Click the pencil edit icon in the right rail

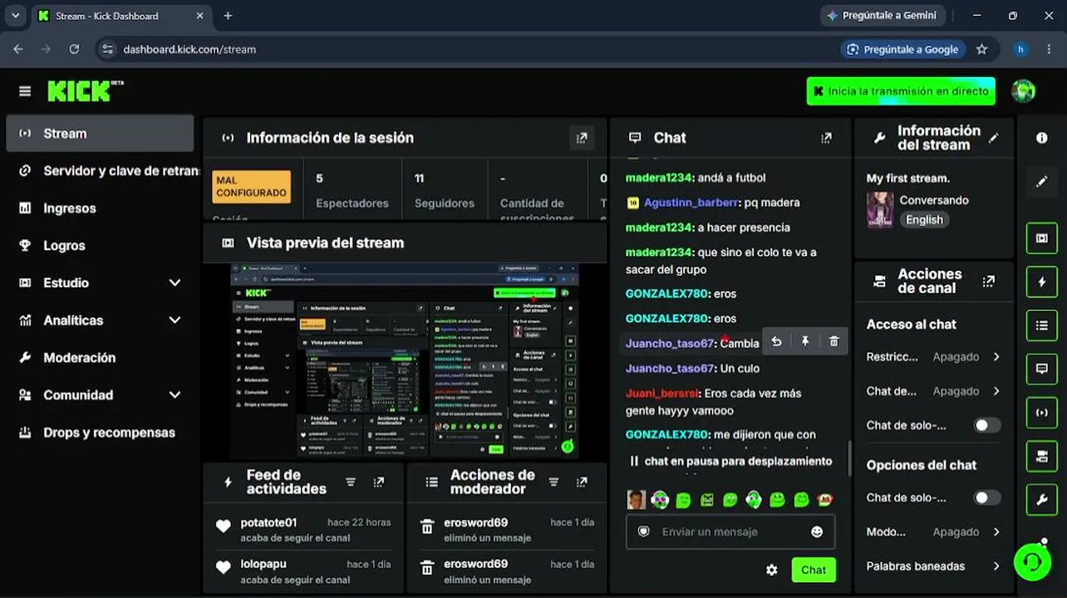click(1042, 181)
